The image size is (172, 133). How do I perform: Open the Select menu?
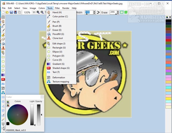click(x=17, y=8)
